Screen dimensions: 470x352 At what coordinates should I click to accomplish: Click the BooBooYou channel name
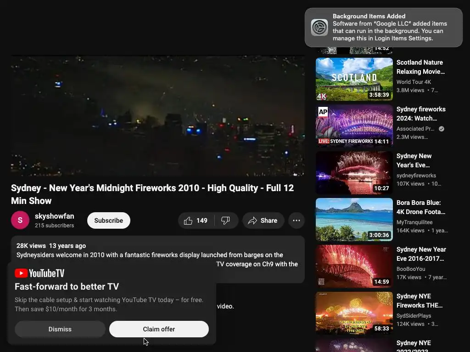(411, 269)
